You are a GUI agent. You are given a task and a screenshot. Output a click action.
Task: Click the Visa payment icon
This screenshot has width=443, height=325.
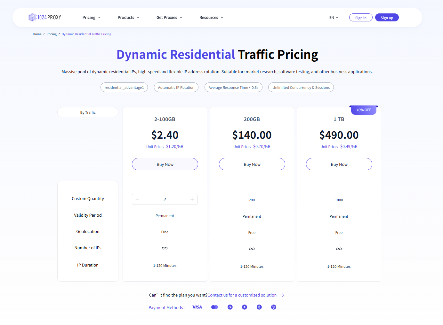197,307
